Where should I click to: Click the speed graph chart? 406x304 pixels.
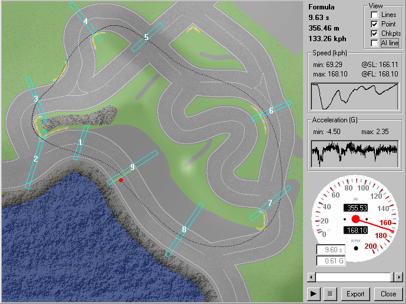point(354,96)
